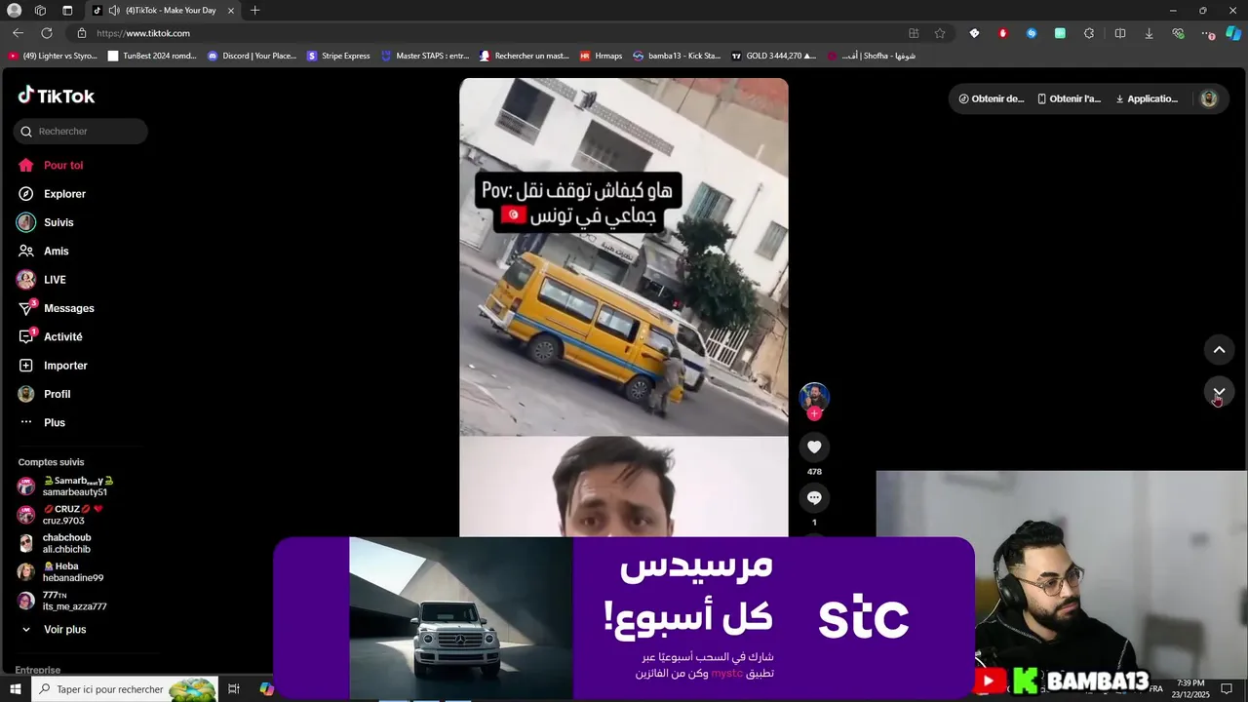Viewport: 1248px width, 702px height.
Task: Open Windows notification center icon
Action: point(1227,688)
